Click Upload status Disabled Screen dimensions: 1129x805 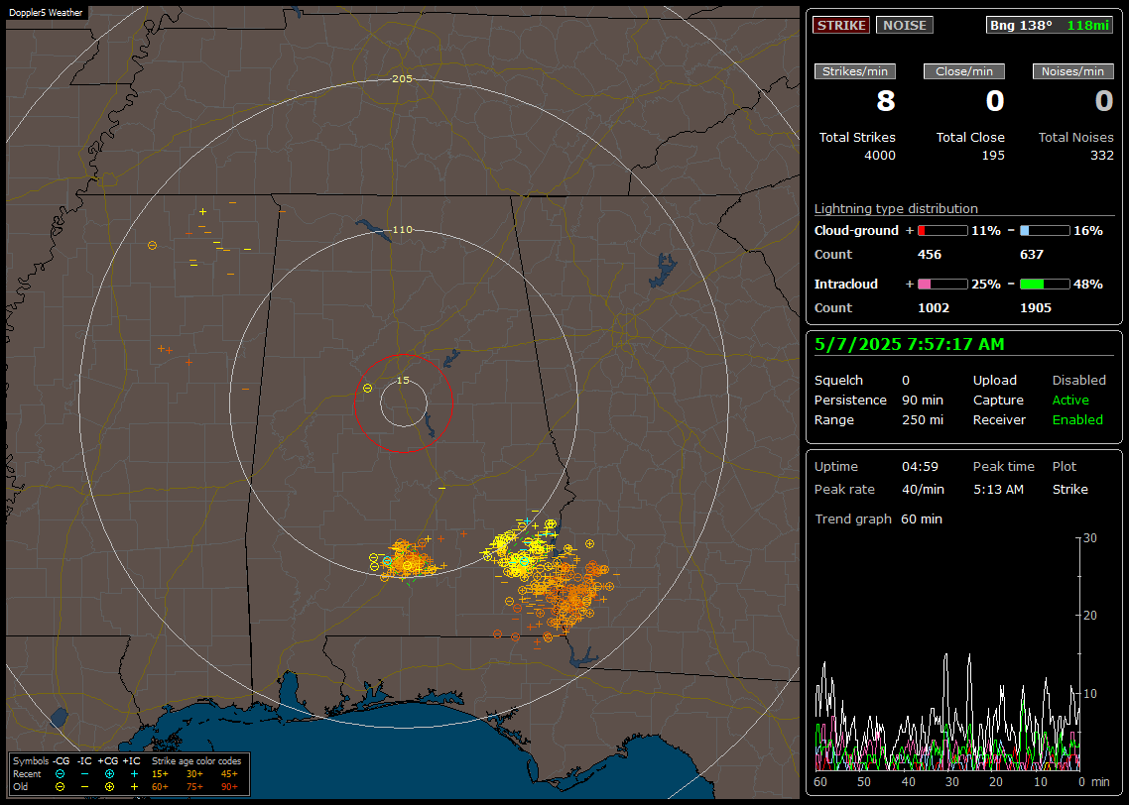(x=1078, y=381)
